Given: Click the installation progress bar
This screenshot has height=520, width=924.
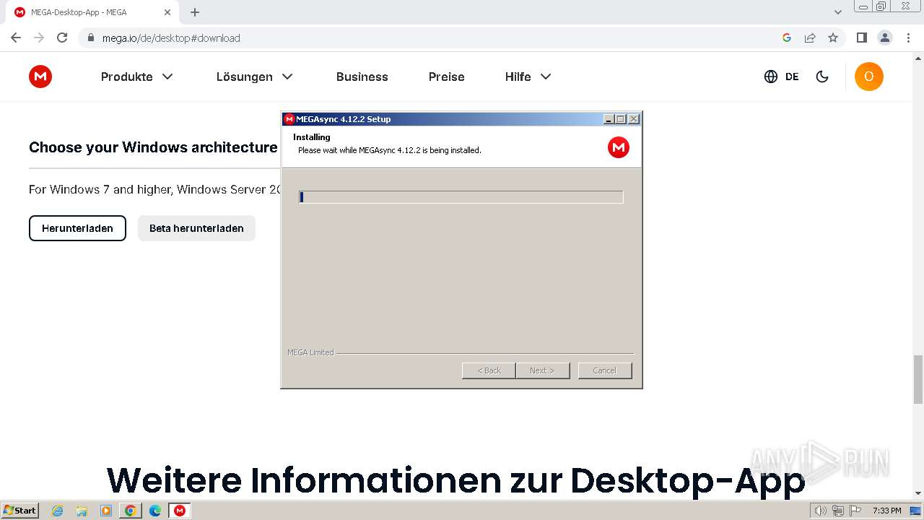Looking at the screenshot, I should (461, 197).
